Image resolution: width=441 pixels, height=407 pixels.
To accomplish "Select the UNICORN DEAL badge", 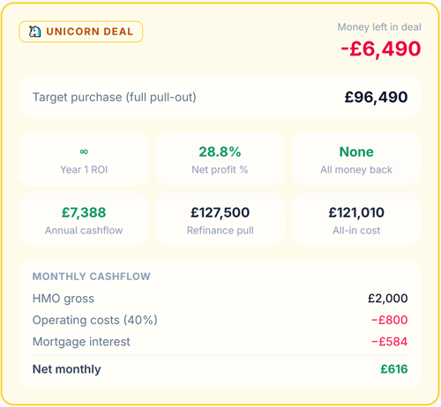I will 81,32.
